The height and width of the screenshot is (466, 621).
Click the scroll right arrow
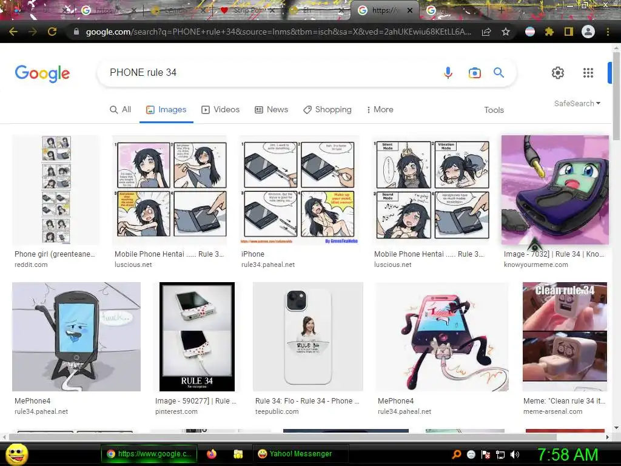point(608,437)
